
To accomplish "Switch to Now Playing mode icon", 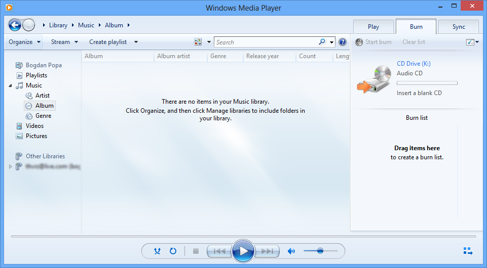I will [x=468, y=251].
